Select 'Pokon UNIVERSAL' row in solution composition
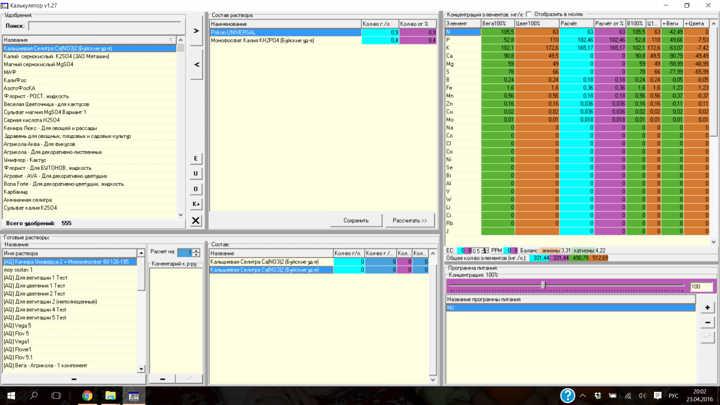This screenshot has width=720, height=405. pyautogui.click(x=323, y=32)
